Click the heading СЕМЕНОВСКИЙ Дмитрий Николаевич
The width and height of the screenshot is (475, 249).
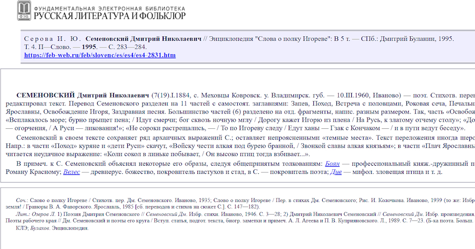pos(83,96)
